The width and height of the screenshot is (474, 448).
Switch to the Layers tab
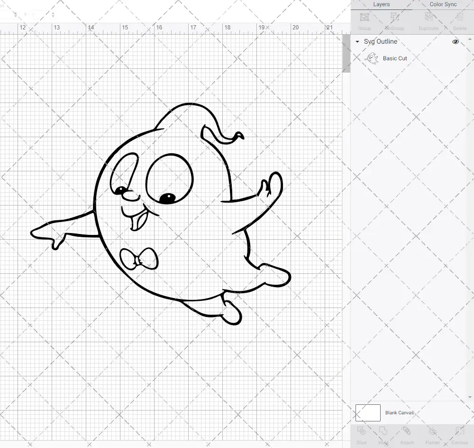[x=381, y=4]
